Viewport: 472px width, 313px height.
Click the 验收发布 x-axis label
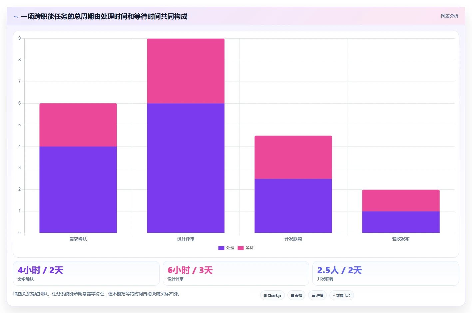(x=401, y=239)
